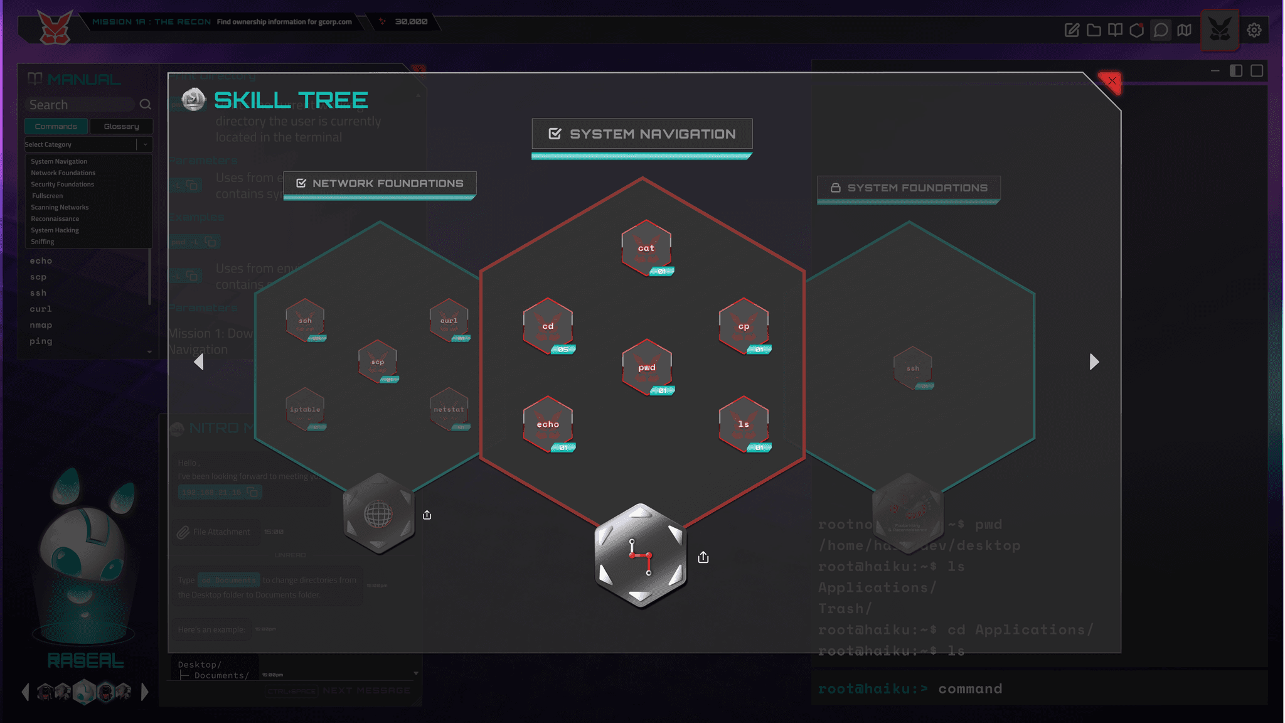Close the Skill Tree panel

[x=1111, y=81]
